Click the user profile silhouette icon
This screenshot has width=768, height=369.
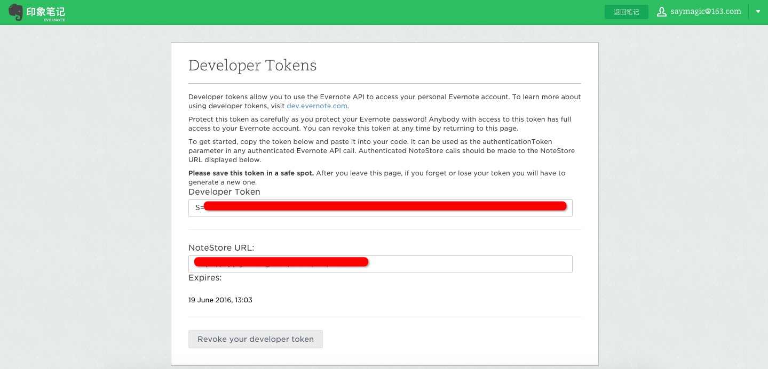pyautogui.click(x=662, y=12)
